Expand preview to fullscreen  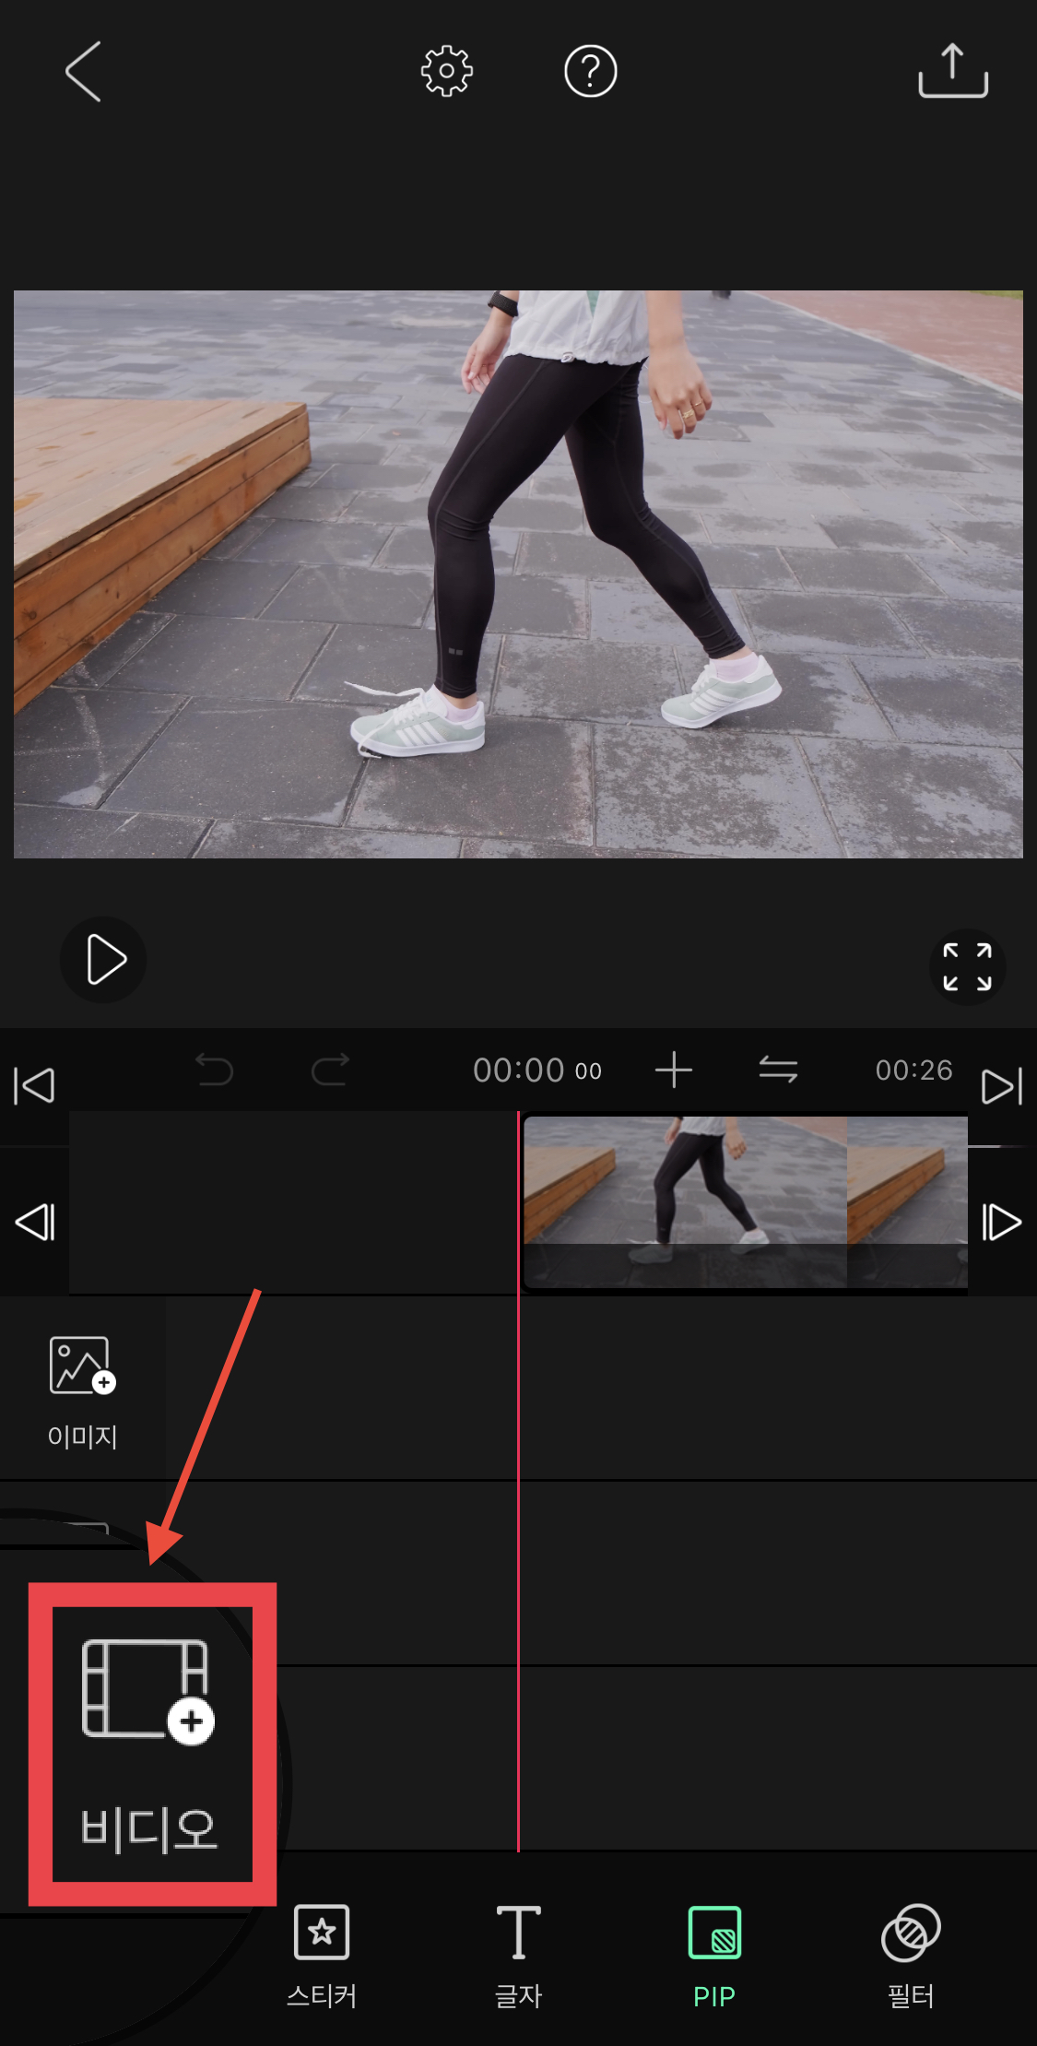click(967, 966)
